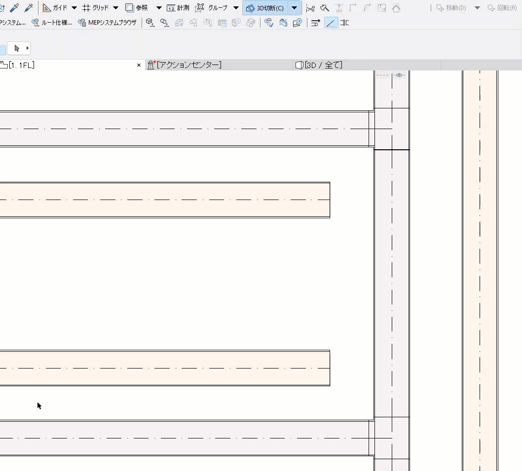
Task: Disable the highlighted 3D切断(C) mode
Action: [266, 7]
